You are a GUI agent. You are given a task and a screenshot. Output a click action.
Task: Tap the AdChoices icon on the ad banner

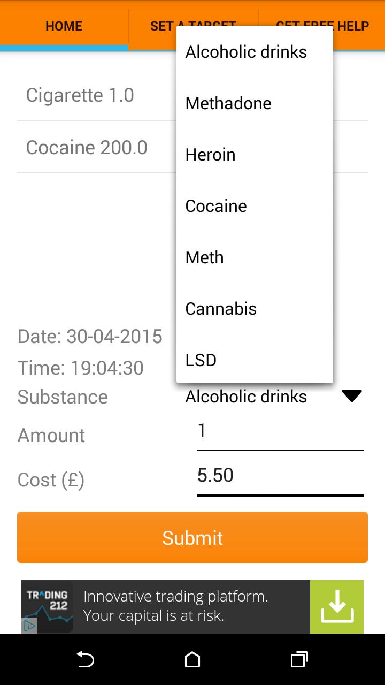[29, 625]
